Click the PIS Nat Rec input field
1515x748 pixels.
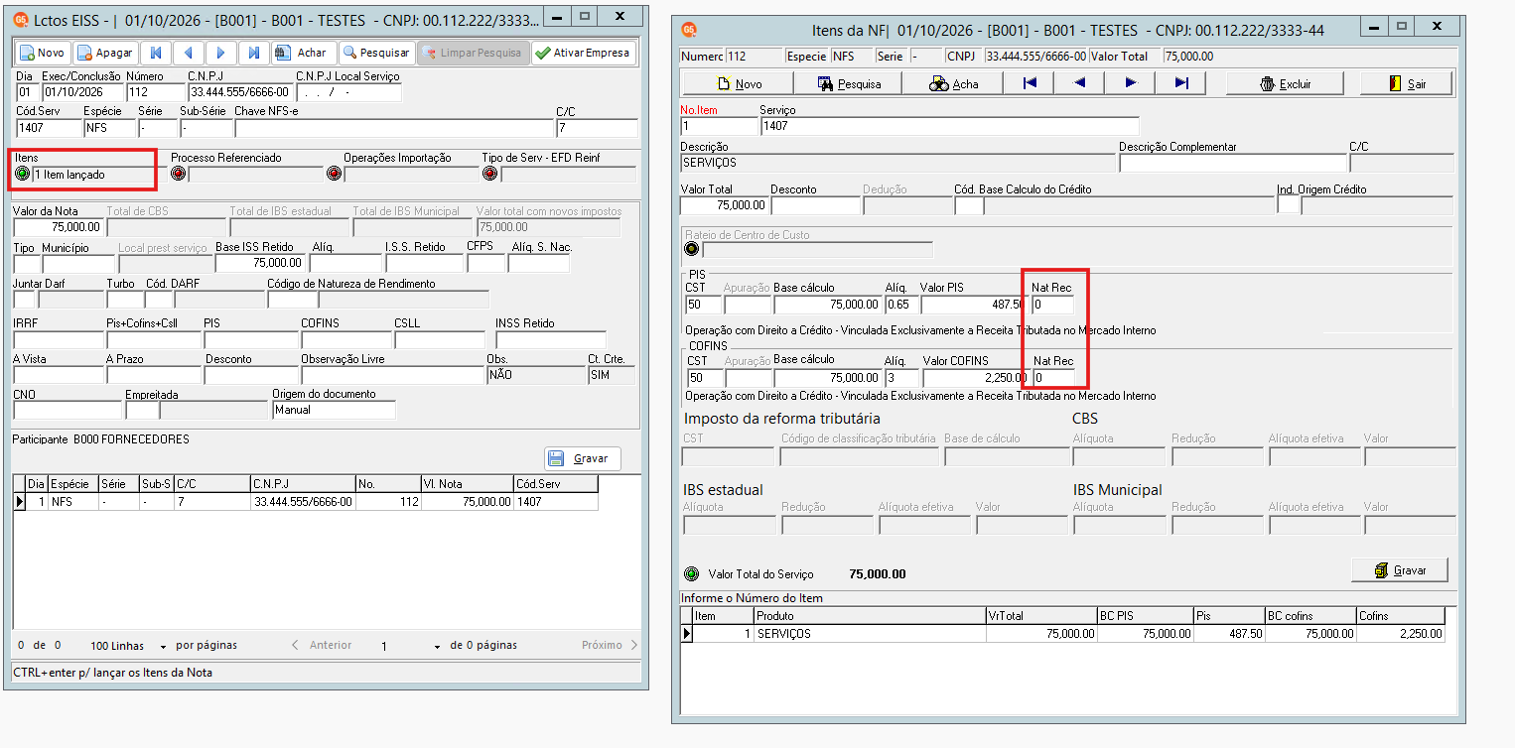click(1053, 305)
